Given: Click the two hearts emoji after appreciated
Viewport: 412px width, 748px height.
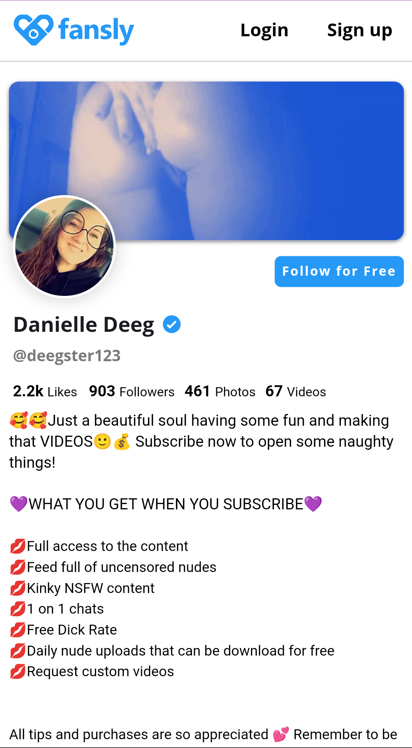Looking at the screenshot, I should (x=281, y=735).
